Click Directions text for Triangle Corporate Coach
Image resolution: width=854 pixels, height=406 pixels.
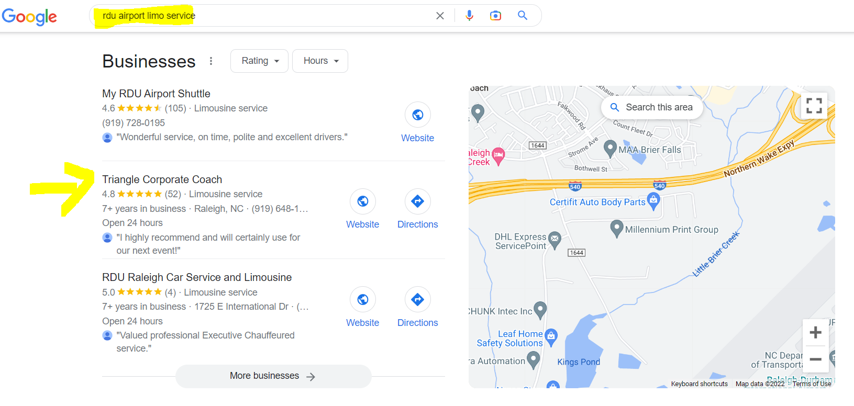418,224
